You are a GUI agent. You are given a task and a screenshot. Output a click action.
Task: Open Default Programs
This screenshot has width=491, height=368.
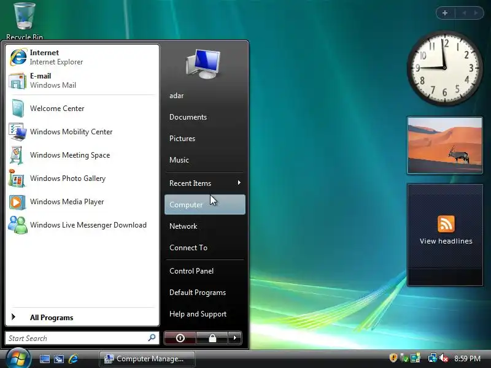tap(197, 293)
